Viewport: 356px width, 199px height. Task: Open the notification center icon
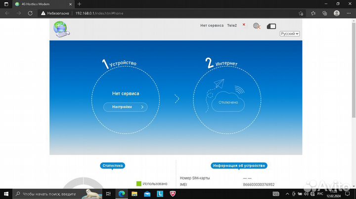tap(348, 194)
